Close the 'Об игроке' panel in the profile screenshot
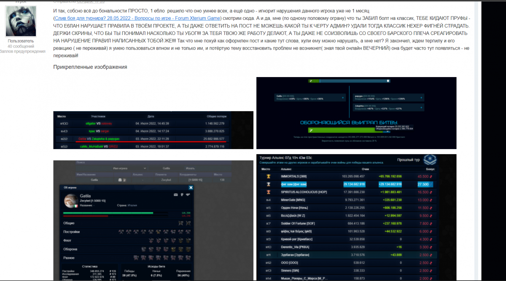506x281 pixels. click(x=191, y=187)
